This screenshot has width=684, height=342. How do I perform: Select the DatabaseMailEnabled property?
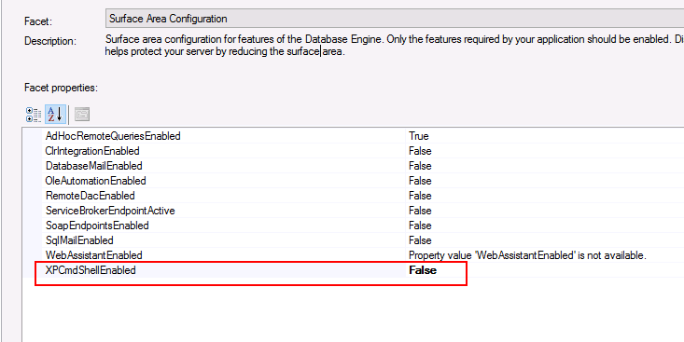[x=94, y=166]
